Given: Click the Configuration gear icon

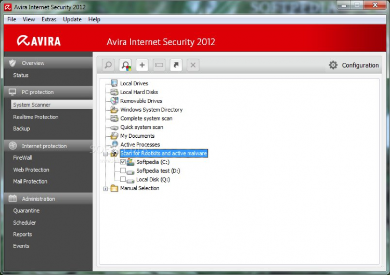Looking at the screenshot, I should click(333, 65).
